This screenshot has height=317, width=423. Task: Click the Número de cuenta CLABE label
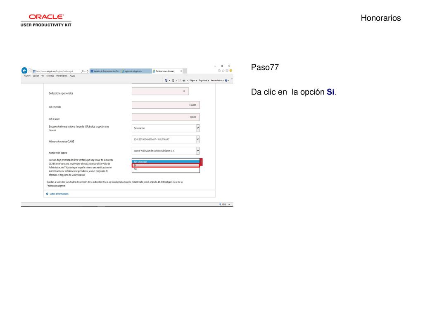coord(61,142)
